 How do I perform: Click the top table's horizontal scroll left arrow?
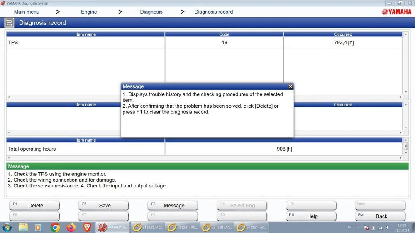9,97
